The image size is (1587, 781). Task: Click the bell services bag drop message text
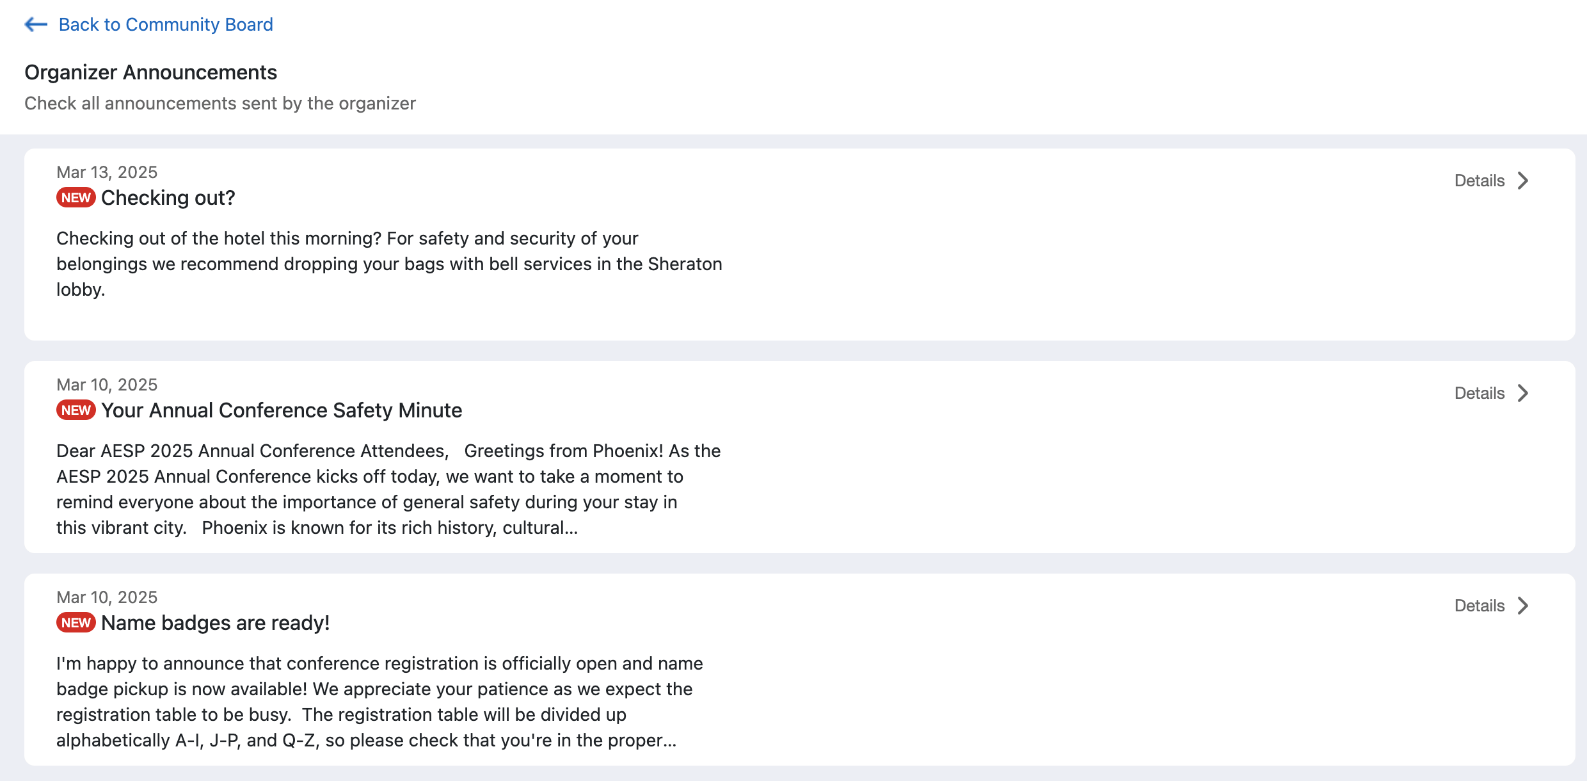(389, 264)
